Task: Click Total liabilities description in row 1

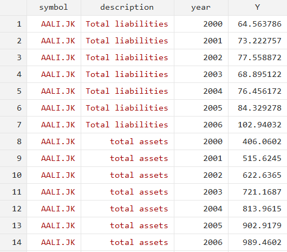Action: point(127,24)
